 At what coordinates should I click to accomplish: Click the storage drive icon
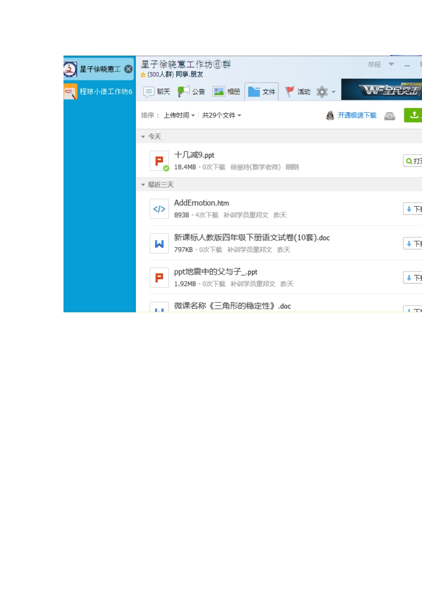coord(390,116)
